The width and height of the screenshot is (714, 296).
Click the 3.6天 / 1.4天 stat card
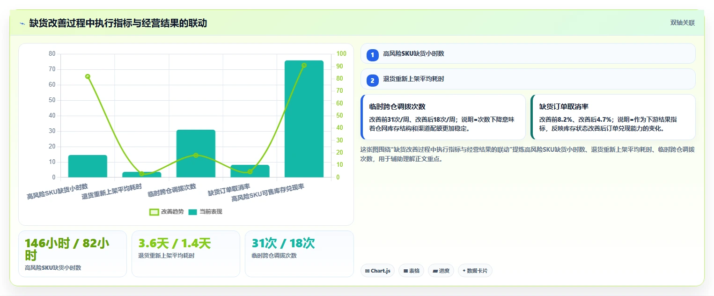pos(186,254)
